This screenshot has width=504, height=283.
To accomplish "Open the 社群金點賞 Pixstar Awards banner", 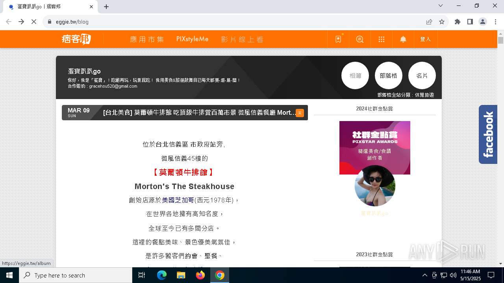I will pos(375,148).
